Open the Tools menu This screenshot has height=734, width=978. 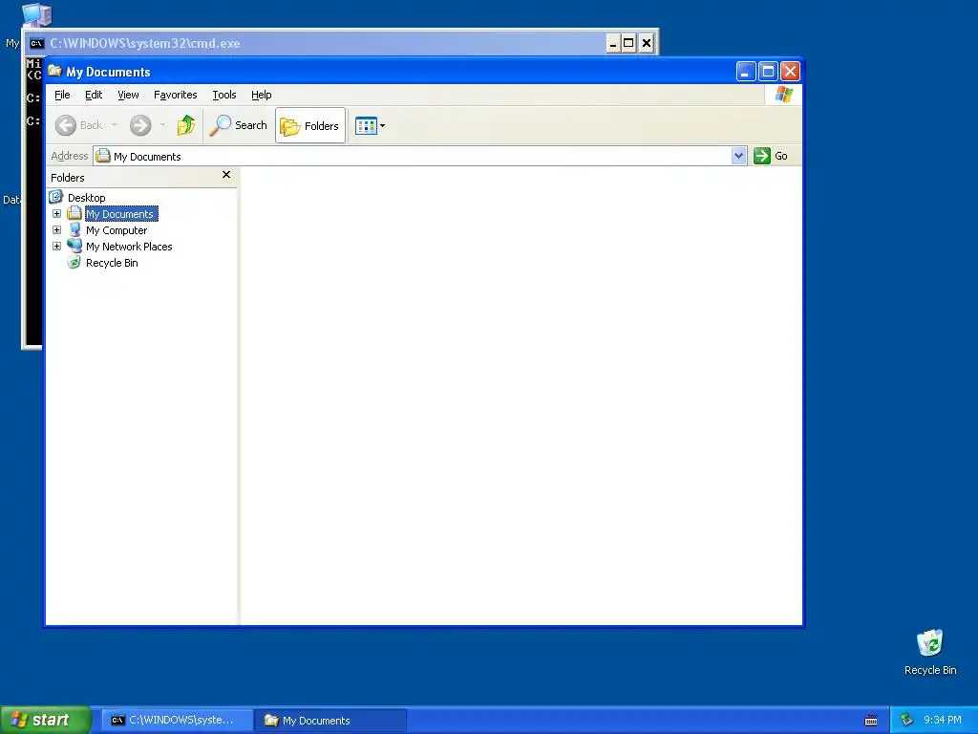tap(223, 95)
